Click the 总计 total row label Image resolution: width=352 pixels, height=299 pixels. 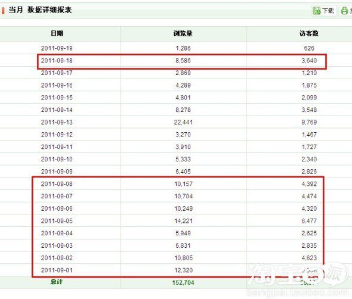[57, 282]
